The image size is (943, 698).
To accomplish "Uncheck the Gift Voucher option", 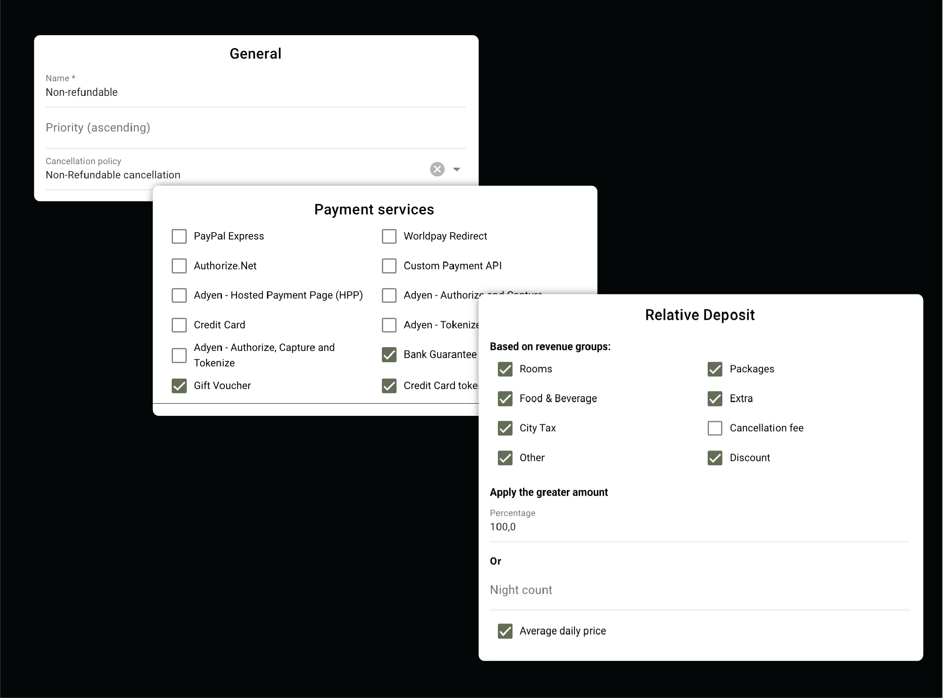I will [179, 385].
